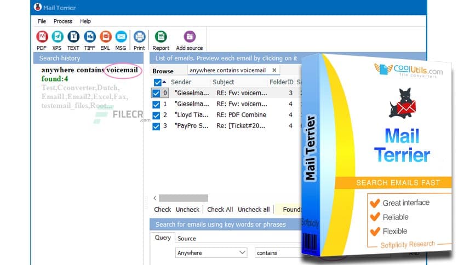Screen dimensions: 458x265
Task: Click the XPS export icon
Action: tap(58, 37)
